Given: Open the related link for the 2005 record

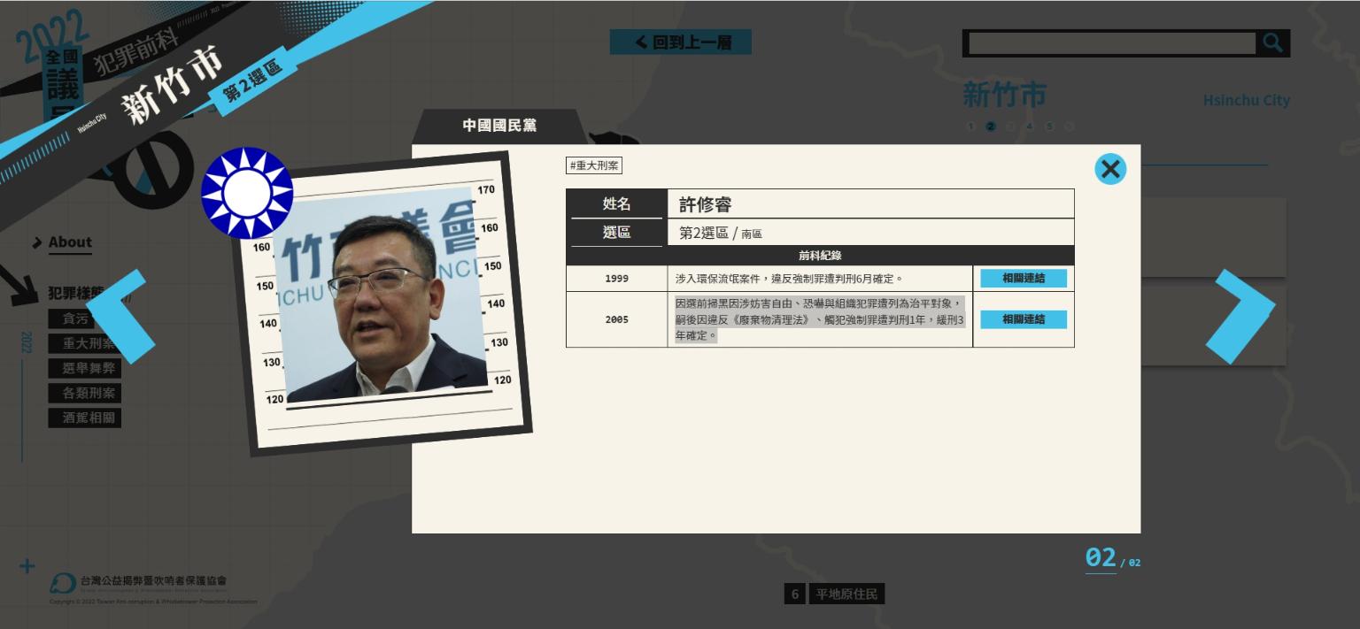Looking at the screenshot, I should coord(1023,319).
